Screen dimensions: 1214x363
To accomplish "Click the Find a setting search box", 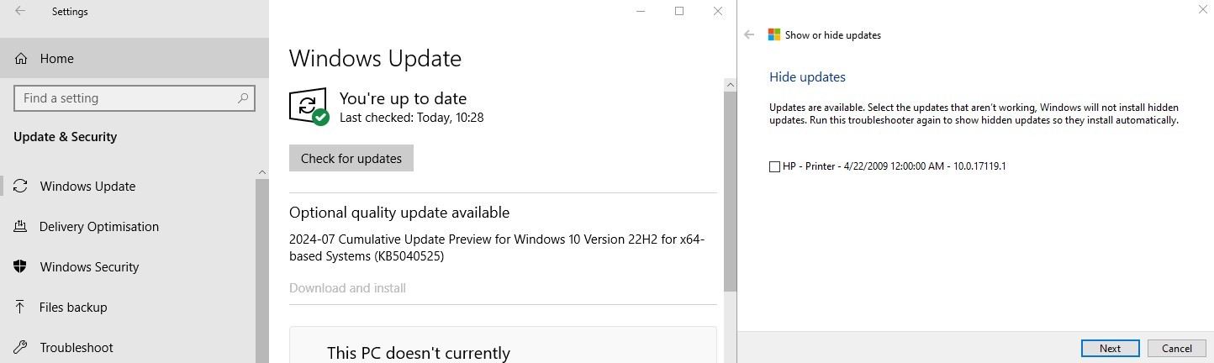I will pos(126,98).
